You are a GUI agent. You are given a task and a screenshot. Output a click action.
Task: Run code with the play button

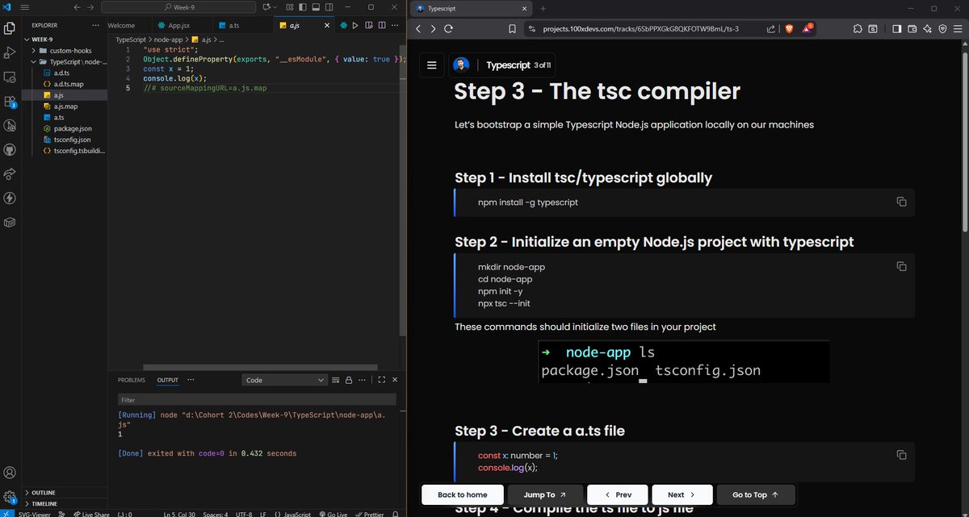click(354, 26)
